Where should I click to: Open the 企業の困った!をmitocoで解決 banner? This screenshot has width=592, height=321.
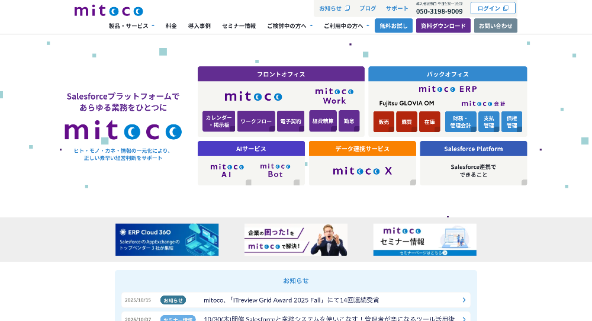[295, 239]
